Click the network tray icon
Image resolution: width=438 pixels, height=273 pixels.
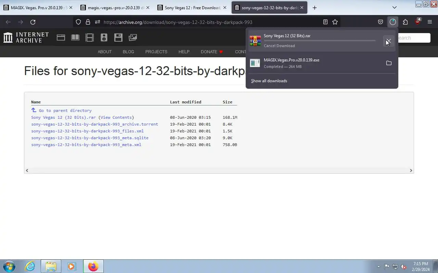[395, 267]
